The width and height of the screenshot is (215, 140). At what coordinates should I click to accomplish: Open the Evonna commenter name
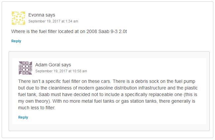(x=36, y=15)
